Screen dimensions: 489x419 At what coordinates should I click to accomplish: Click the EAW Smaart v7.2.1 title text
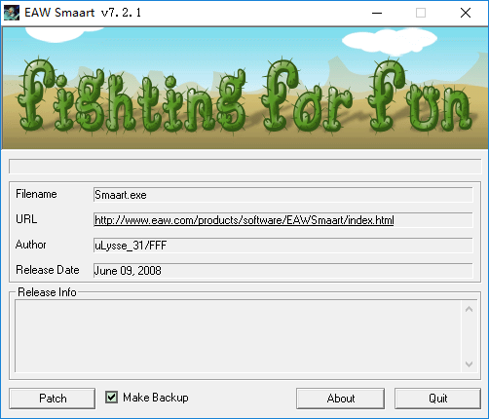point(83,13)
